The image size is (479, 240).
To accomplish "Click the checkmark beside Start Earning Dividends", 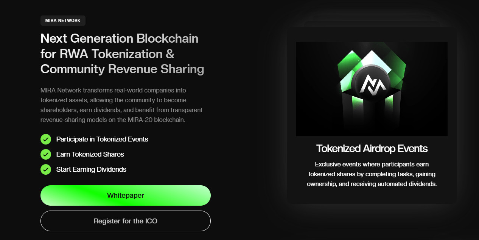I will tap(45, 169).
